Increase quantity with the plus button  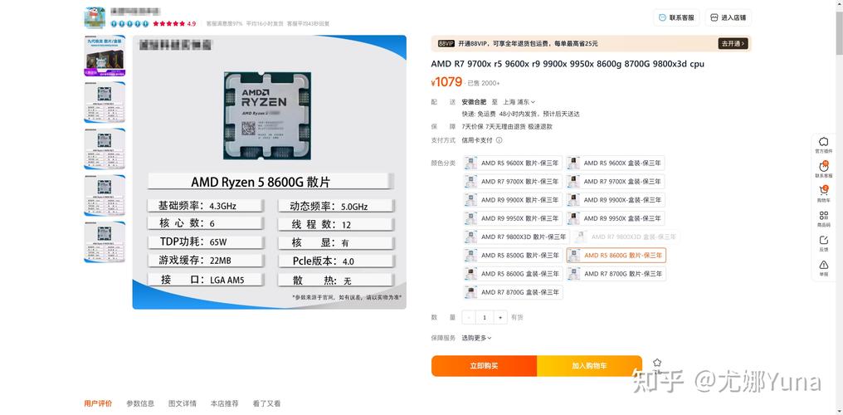coord(500,318)
